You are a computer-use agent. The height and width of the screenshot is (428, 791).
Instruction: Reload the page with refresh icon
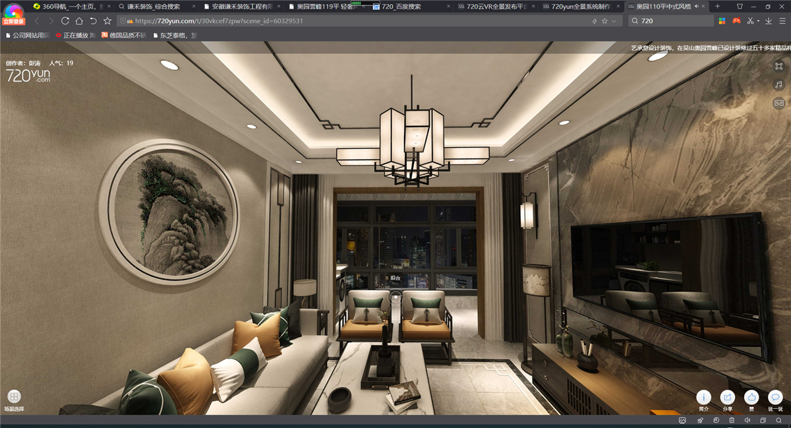pos(65,21)
